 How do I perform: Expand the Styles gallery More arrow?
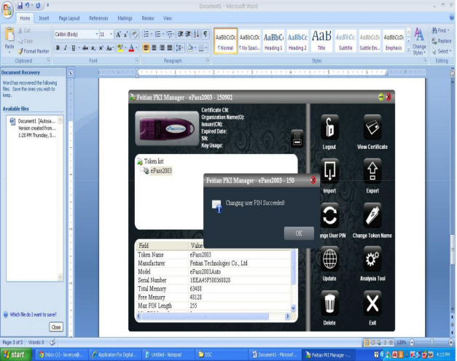click(x=408, y=50)
